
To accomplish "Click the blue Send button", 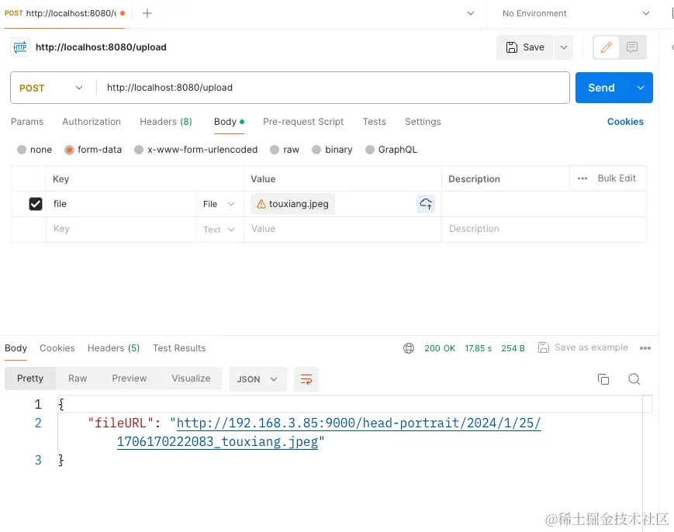I will pyautogui.click(x=601, y=88).
